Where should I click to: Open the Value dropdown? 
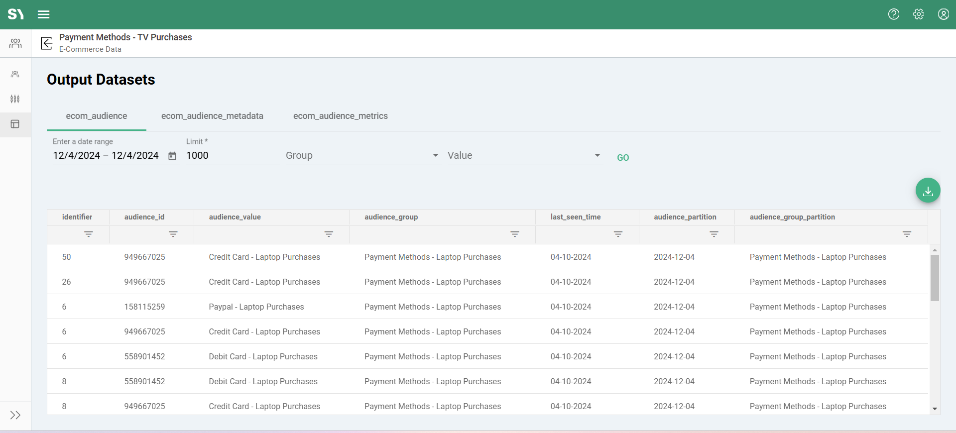(x=525, y=156)
